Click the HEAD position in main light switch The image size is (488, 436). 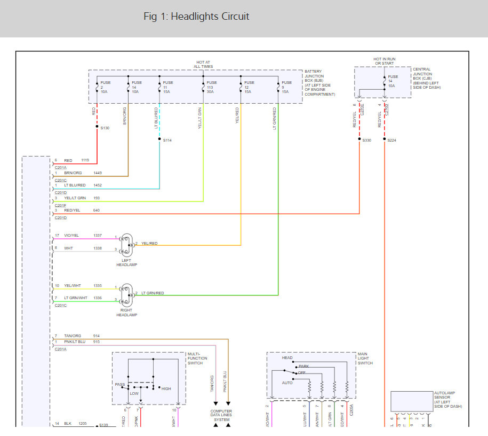click(x=287, y=357)
